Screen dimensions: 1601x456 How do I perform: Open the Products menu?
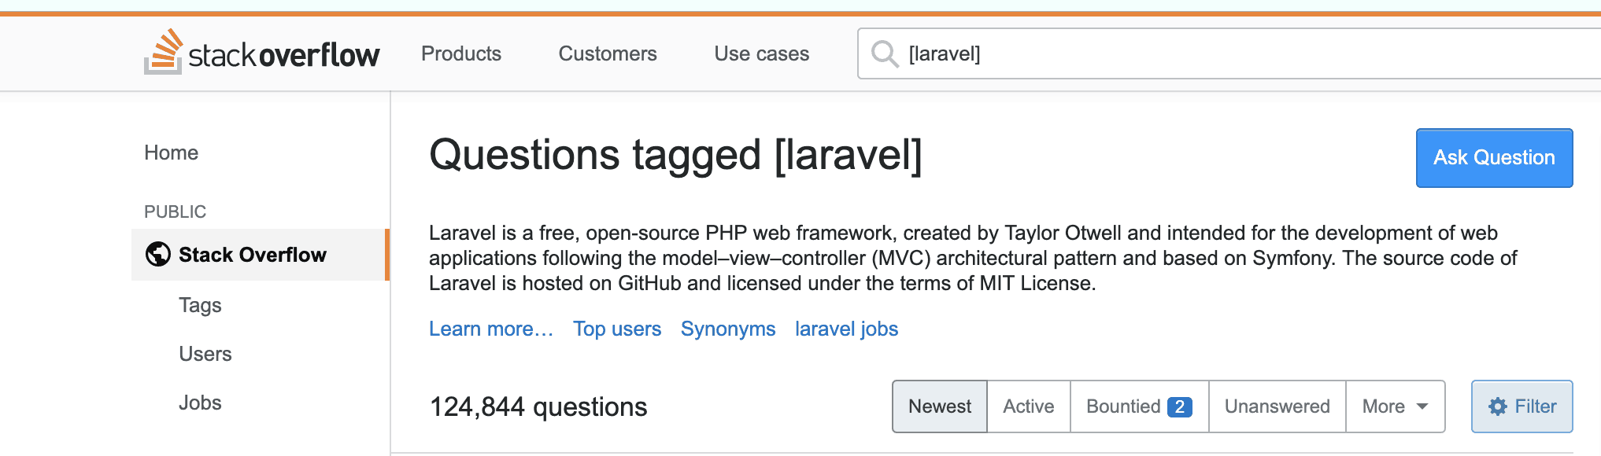point(460,53)
